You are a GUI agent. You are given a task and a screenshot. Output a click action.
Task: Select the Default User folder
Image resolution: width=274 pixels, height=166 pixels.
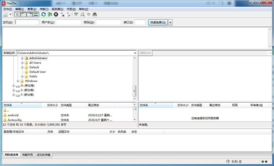37,72
